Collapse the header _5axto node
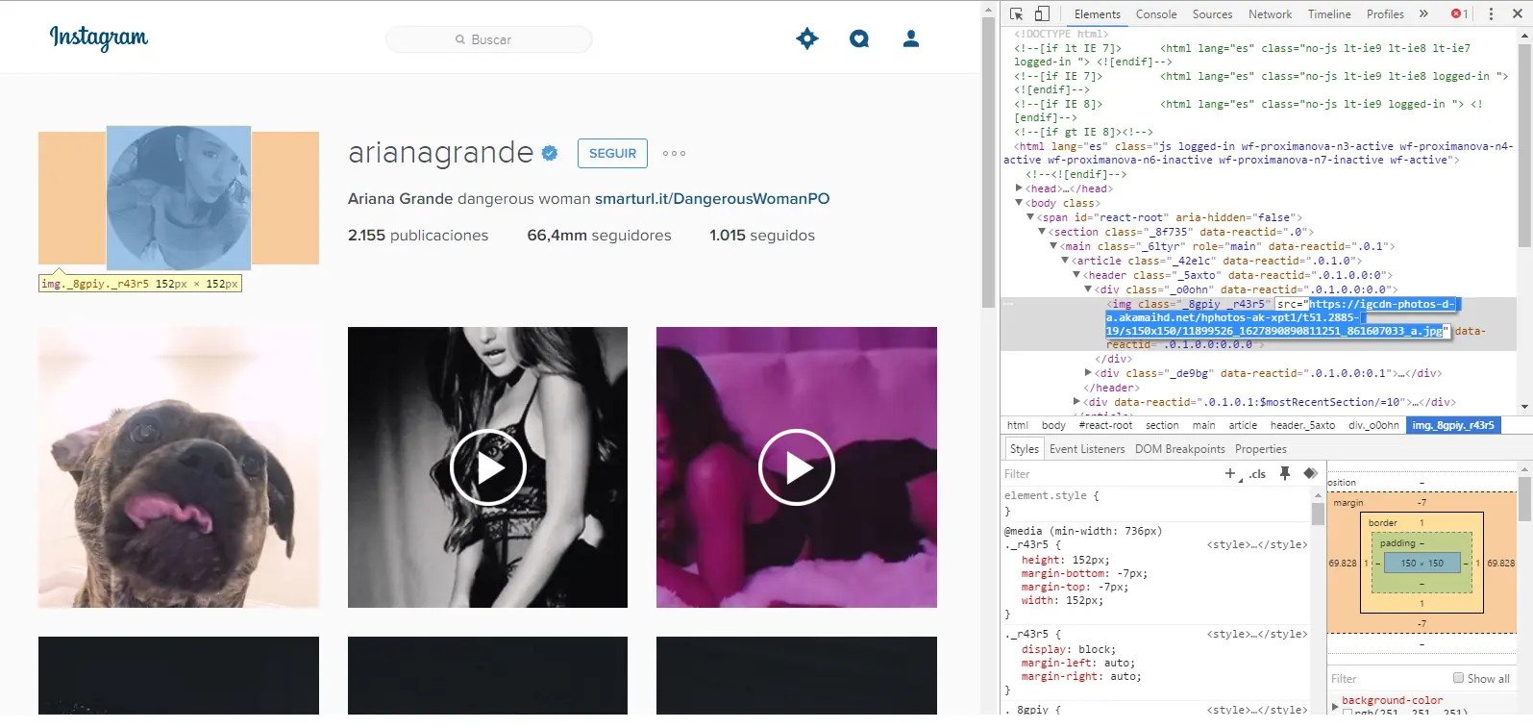Viewport: 1533px width, 728px height. click(1076, 275)
